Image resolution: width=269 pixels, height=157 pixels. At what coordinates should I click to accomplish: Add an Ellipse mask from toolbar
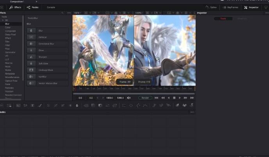tap(131, 106)
